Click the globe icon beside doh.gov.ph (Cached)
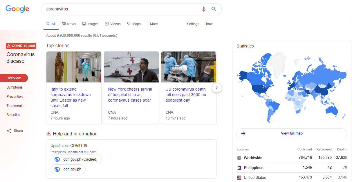Screen dimensions: 352x182 tap(57, 159)
